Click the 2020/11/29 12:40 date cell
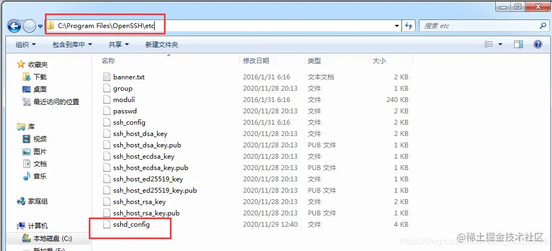Image resolution: width=552 pixels, height=251 pixels. [270, 225]
